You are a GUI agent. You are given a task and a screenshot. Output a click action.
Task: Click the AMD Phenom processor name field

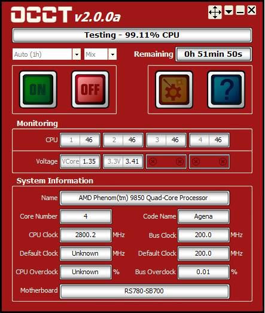coord(145,198)
